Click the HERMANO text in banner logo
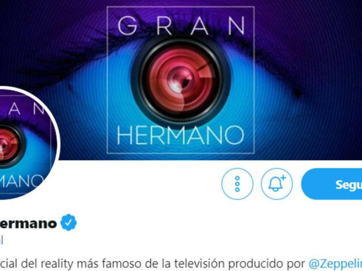This screenshot has height=271, width=362. point(180,135)
